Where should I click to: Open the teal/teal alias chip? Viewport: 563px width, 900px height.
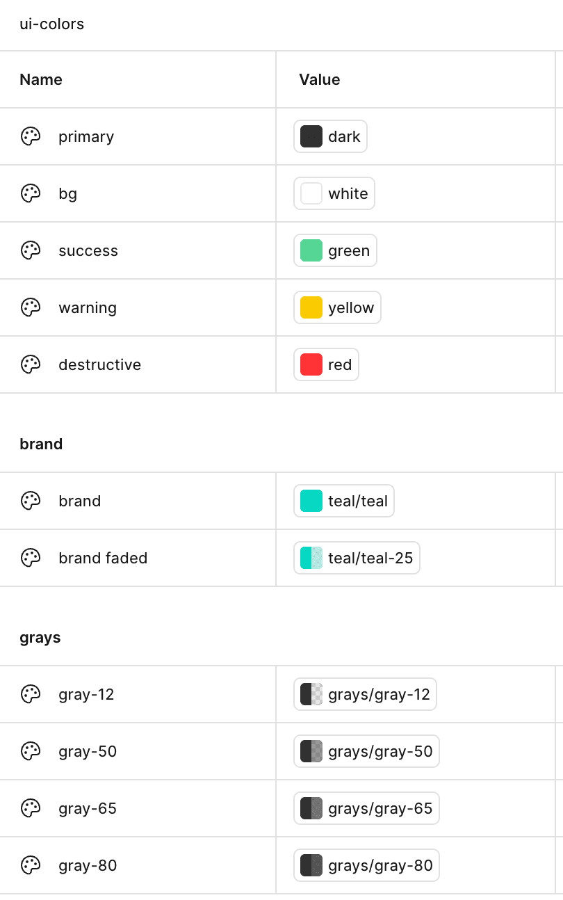(x=344, y=501)
